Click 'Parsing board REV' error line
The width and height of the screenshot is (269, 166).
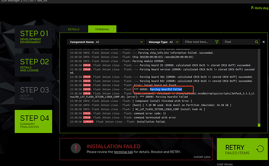coord(161,81)
